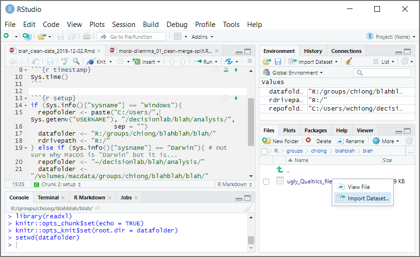
Task: Show document outline icon
Action: (249, 61)
